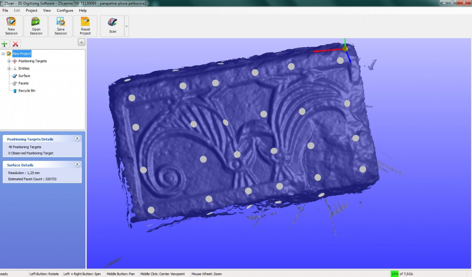Collapse the New Project root node

[x=3, y=54]
